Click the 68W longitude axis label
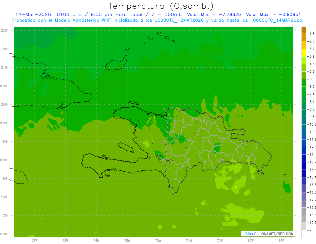Screen dimensions: 316x244 tap(282, 241)
